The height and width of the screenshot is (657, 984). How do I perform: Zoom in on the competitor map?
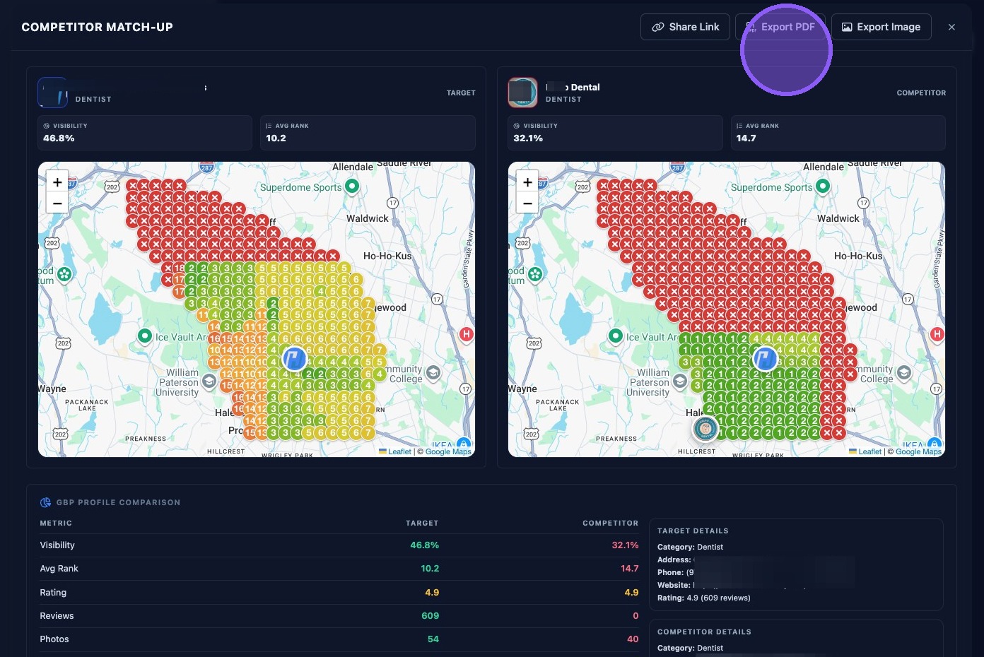tap(527, 182)
